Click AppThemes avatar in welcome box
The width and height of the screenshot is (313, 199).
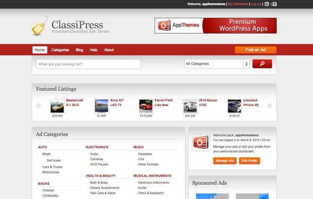201,143
